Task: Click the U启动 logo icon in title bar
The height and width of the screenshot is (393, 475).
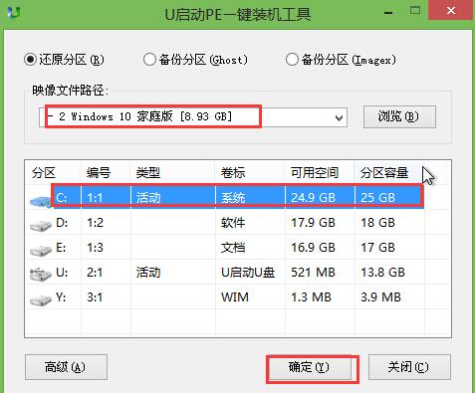Action: (x=14, y=12)
